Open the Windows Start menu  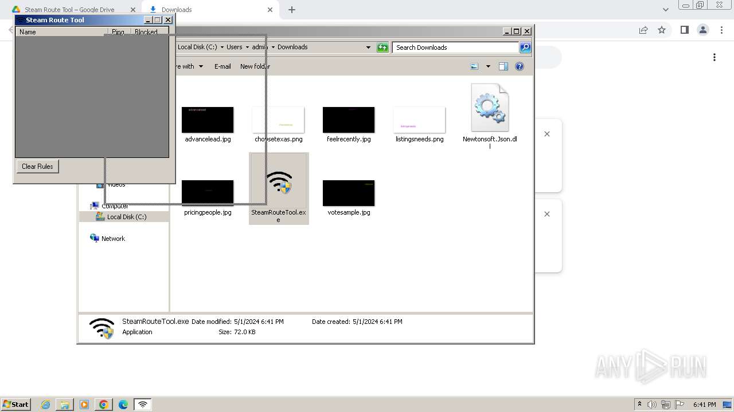click(x=15, y=405)
